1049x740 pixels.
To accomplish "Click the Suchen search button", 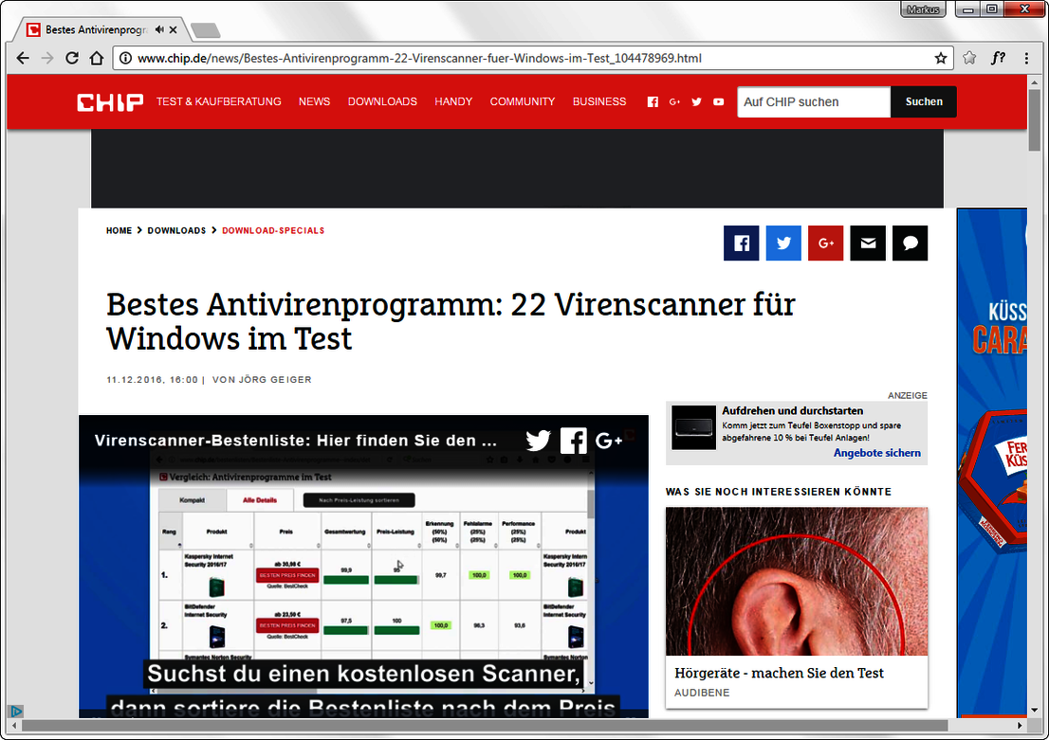I will (x=923, y=101).
